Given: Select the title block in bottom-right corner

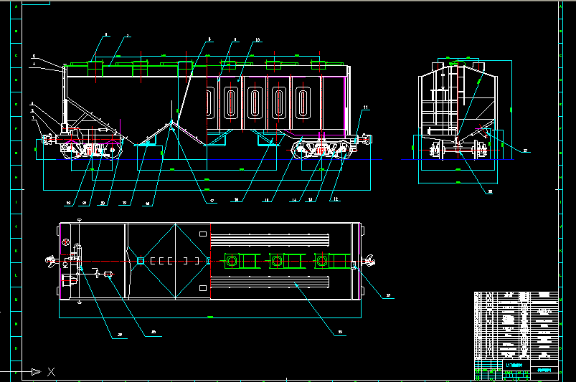Looking at the screenshot, I should (516, 368).
